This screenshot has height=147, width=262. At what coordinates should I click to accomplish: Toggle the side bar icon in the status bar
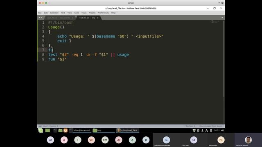point(40,126)
